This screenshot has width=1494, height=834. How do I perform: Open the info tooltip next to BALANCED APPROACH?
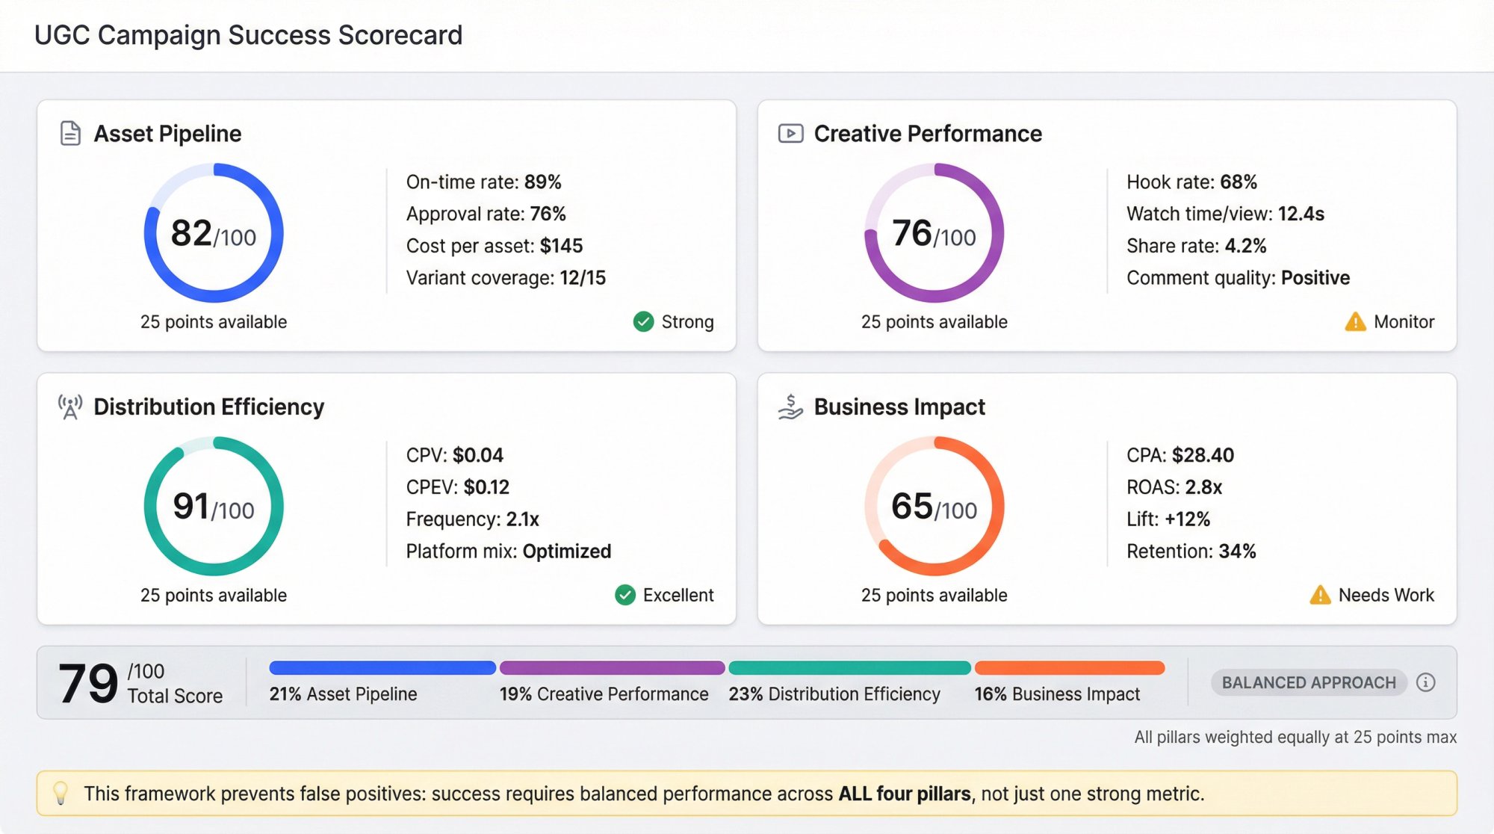point(1426,682)
